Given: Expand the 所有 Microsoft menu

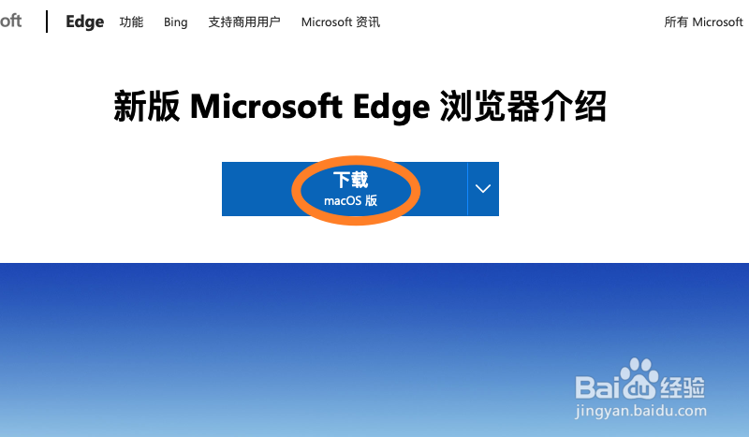Looking at the screenshot, I should point(703,22).
